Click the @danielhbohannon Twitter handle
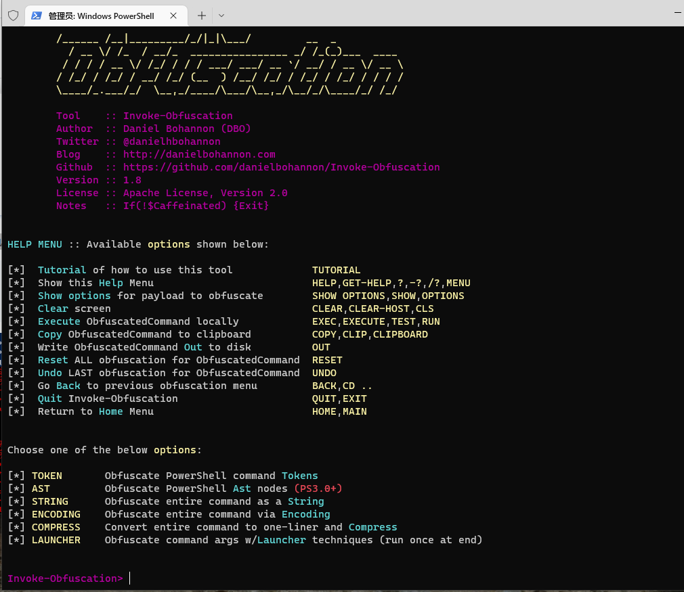 [x=171, y=141]
